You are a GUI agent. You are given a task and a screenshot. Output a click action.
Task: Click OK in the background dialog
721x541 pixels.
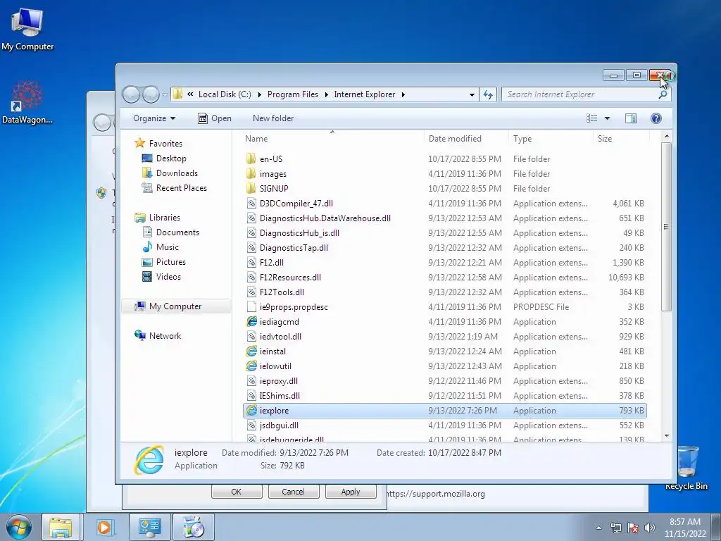point(237,492)
